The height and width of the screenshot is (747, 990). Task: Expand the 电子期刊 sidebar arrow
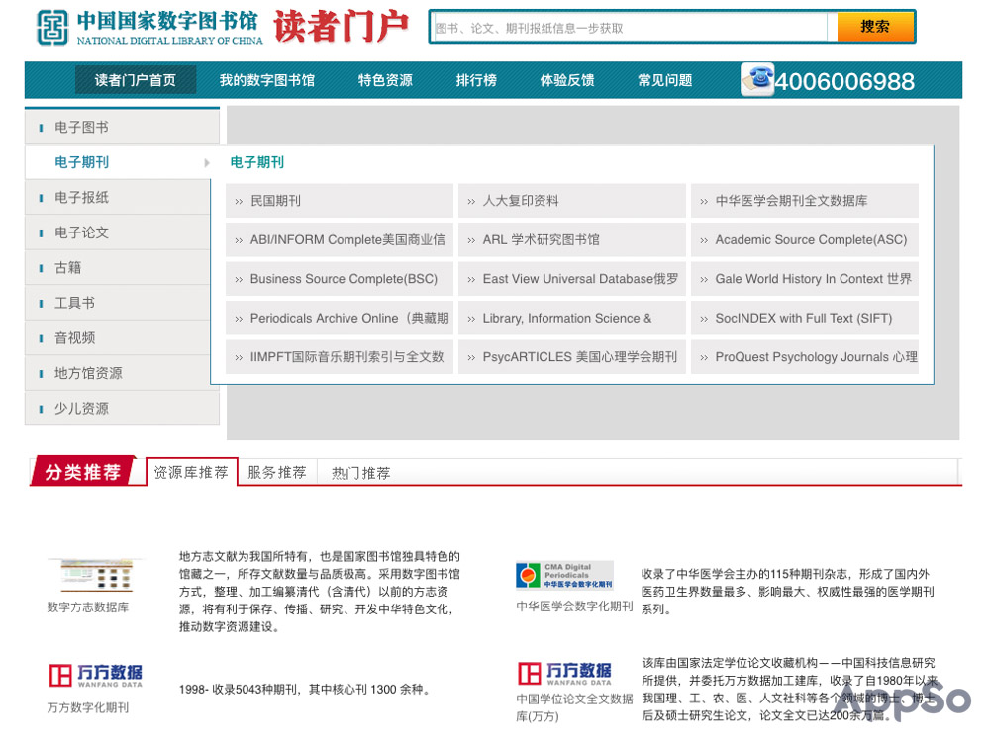(206, 161)
